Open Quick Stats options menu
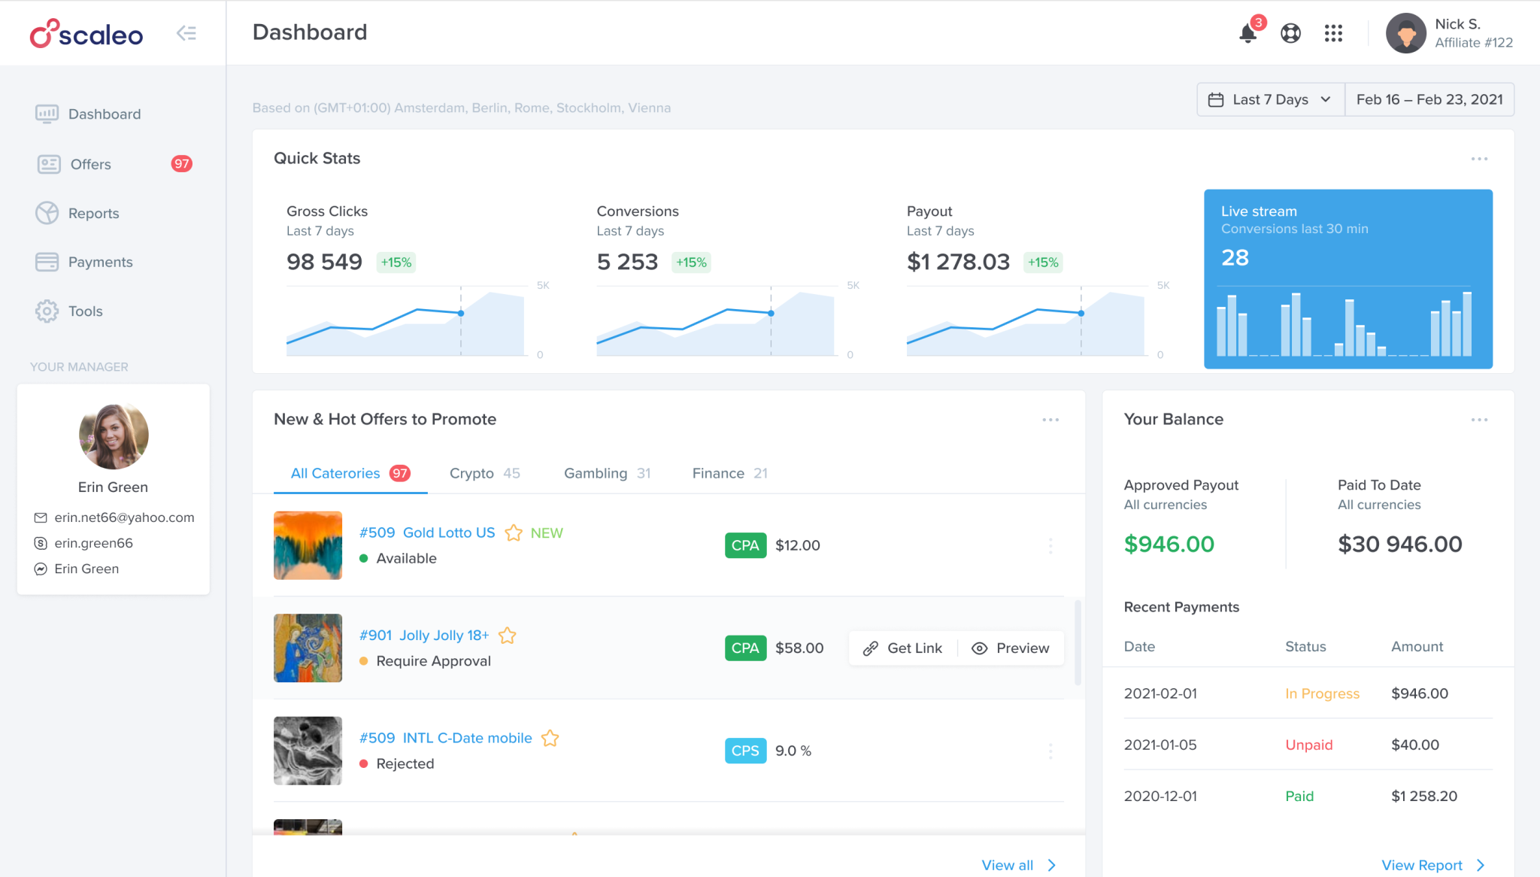 click(1479, 158)
